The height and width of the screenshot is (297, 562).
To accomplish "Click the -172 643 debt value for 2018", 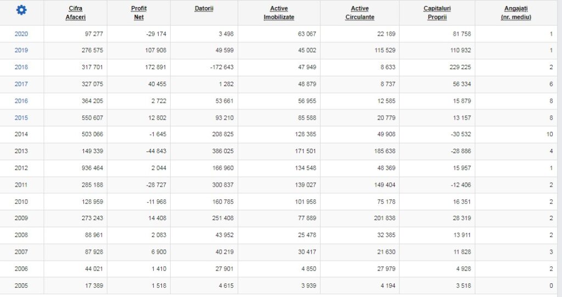I will [222, 67].
